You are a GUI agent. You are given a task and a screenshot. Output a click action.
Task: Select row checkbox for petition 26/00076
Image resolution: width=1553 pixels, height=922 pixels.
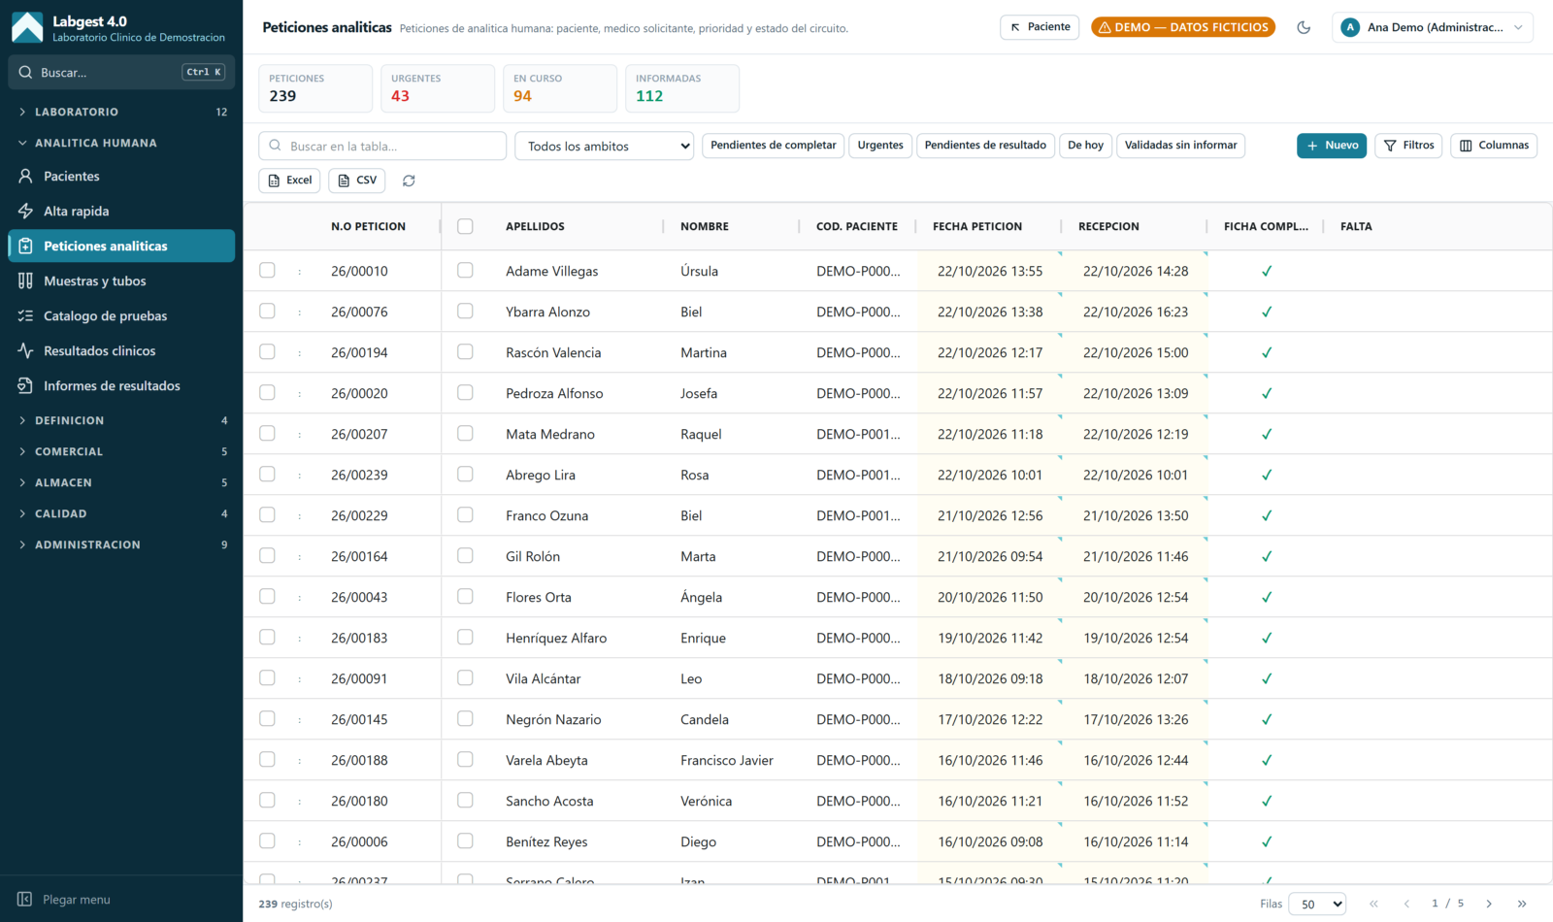tap(267, 312)
